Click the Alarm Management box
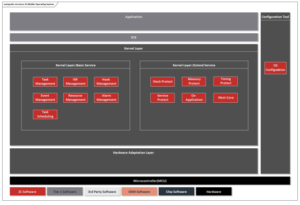 [106, 98]
